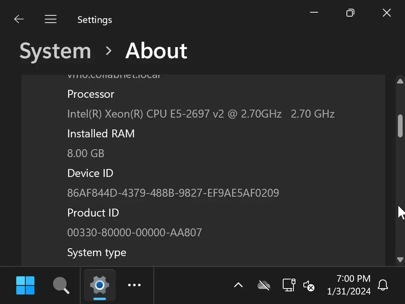Click the About breadcrumb heading

coord(156,51)
